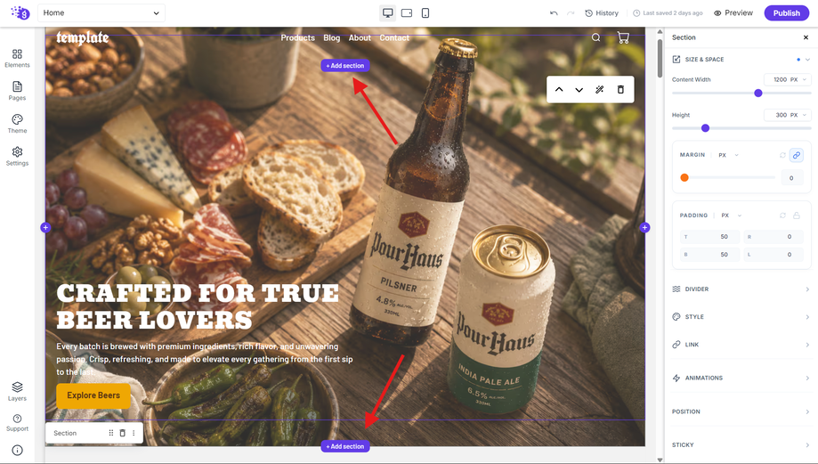Image resolution: width=818 pixels, height=464 pixels.
Task: Expand the Position settings
Action: (741, 411)
